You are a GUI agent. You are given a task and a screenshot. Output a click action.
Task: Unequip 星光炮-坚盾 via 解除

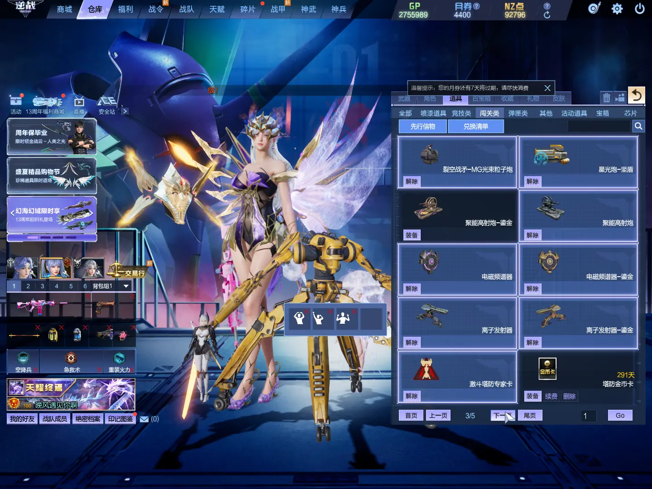click(532, 182)
